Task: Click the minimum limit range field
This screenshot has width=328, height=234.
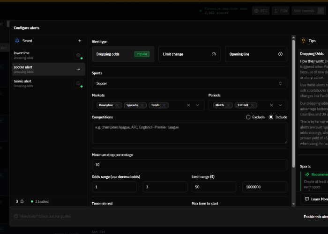Action: coord(214,187)
